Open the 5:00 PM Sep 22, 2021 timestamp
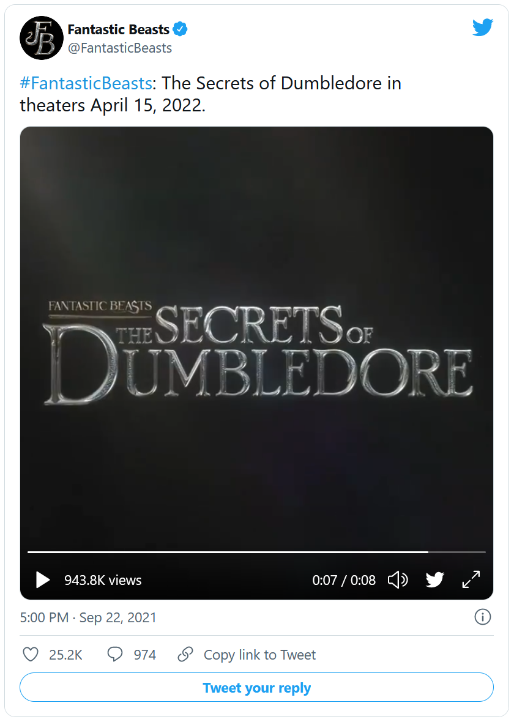This screenshot has width=514, height=722. (88, 617)
